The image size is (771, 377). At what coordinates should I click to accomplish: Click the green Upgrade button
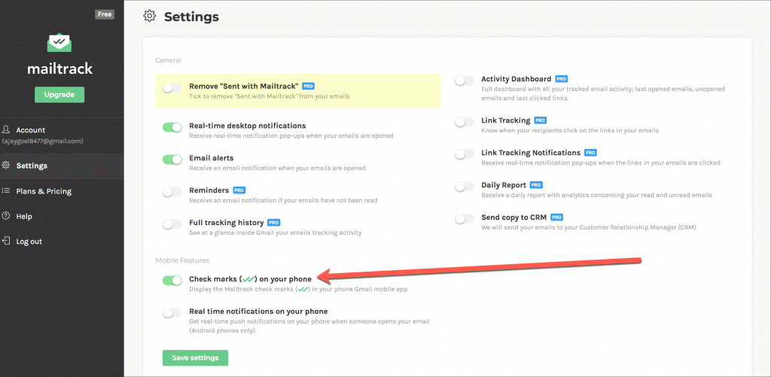click(59, 95)
